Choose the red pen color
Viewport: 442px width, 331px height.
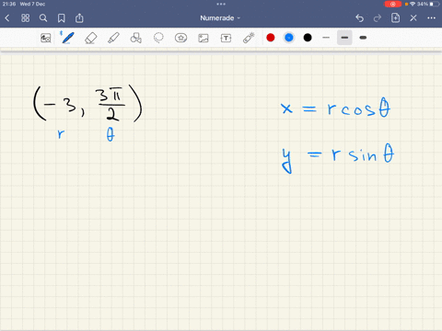pyautogui.click(x=271, y=38)
